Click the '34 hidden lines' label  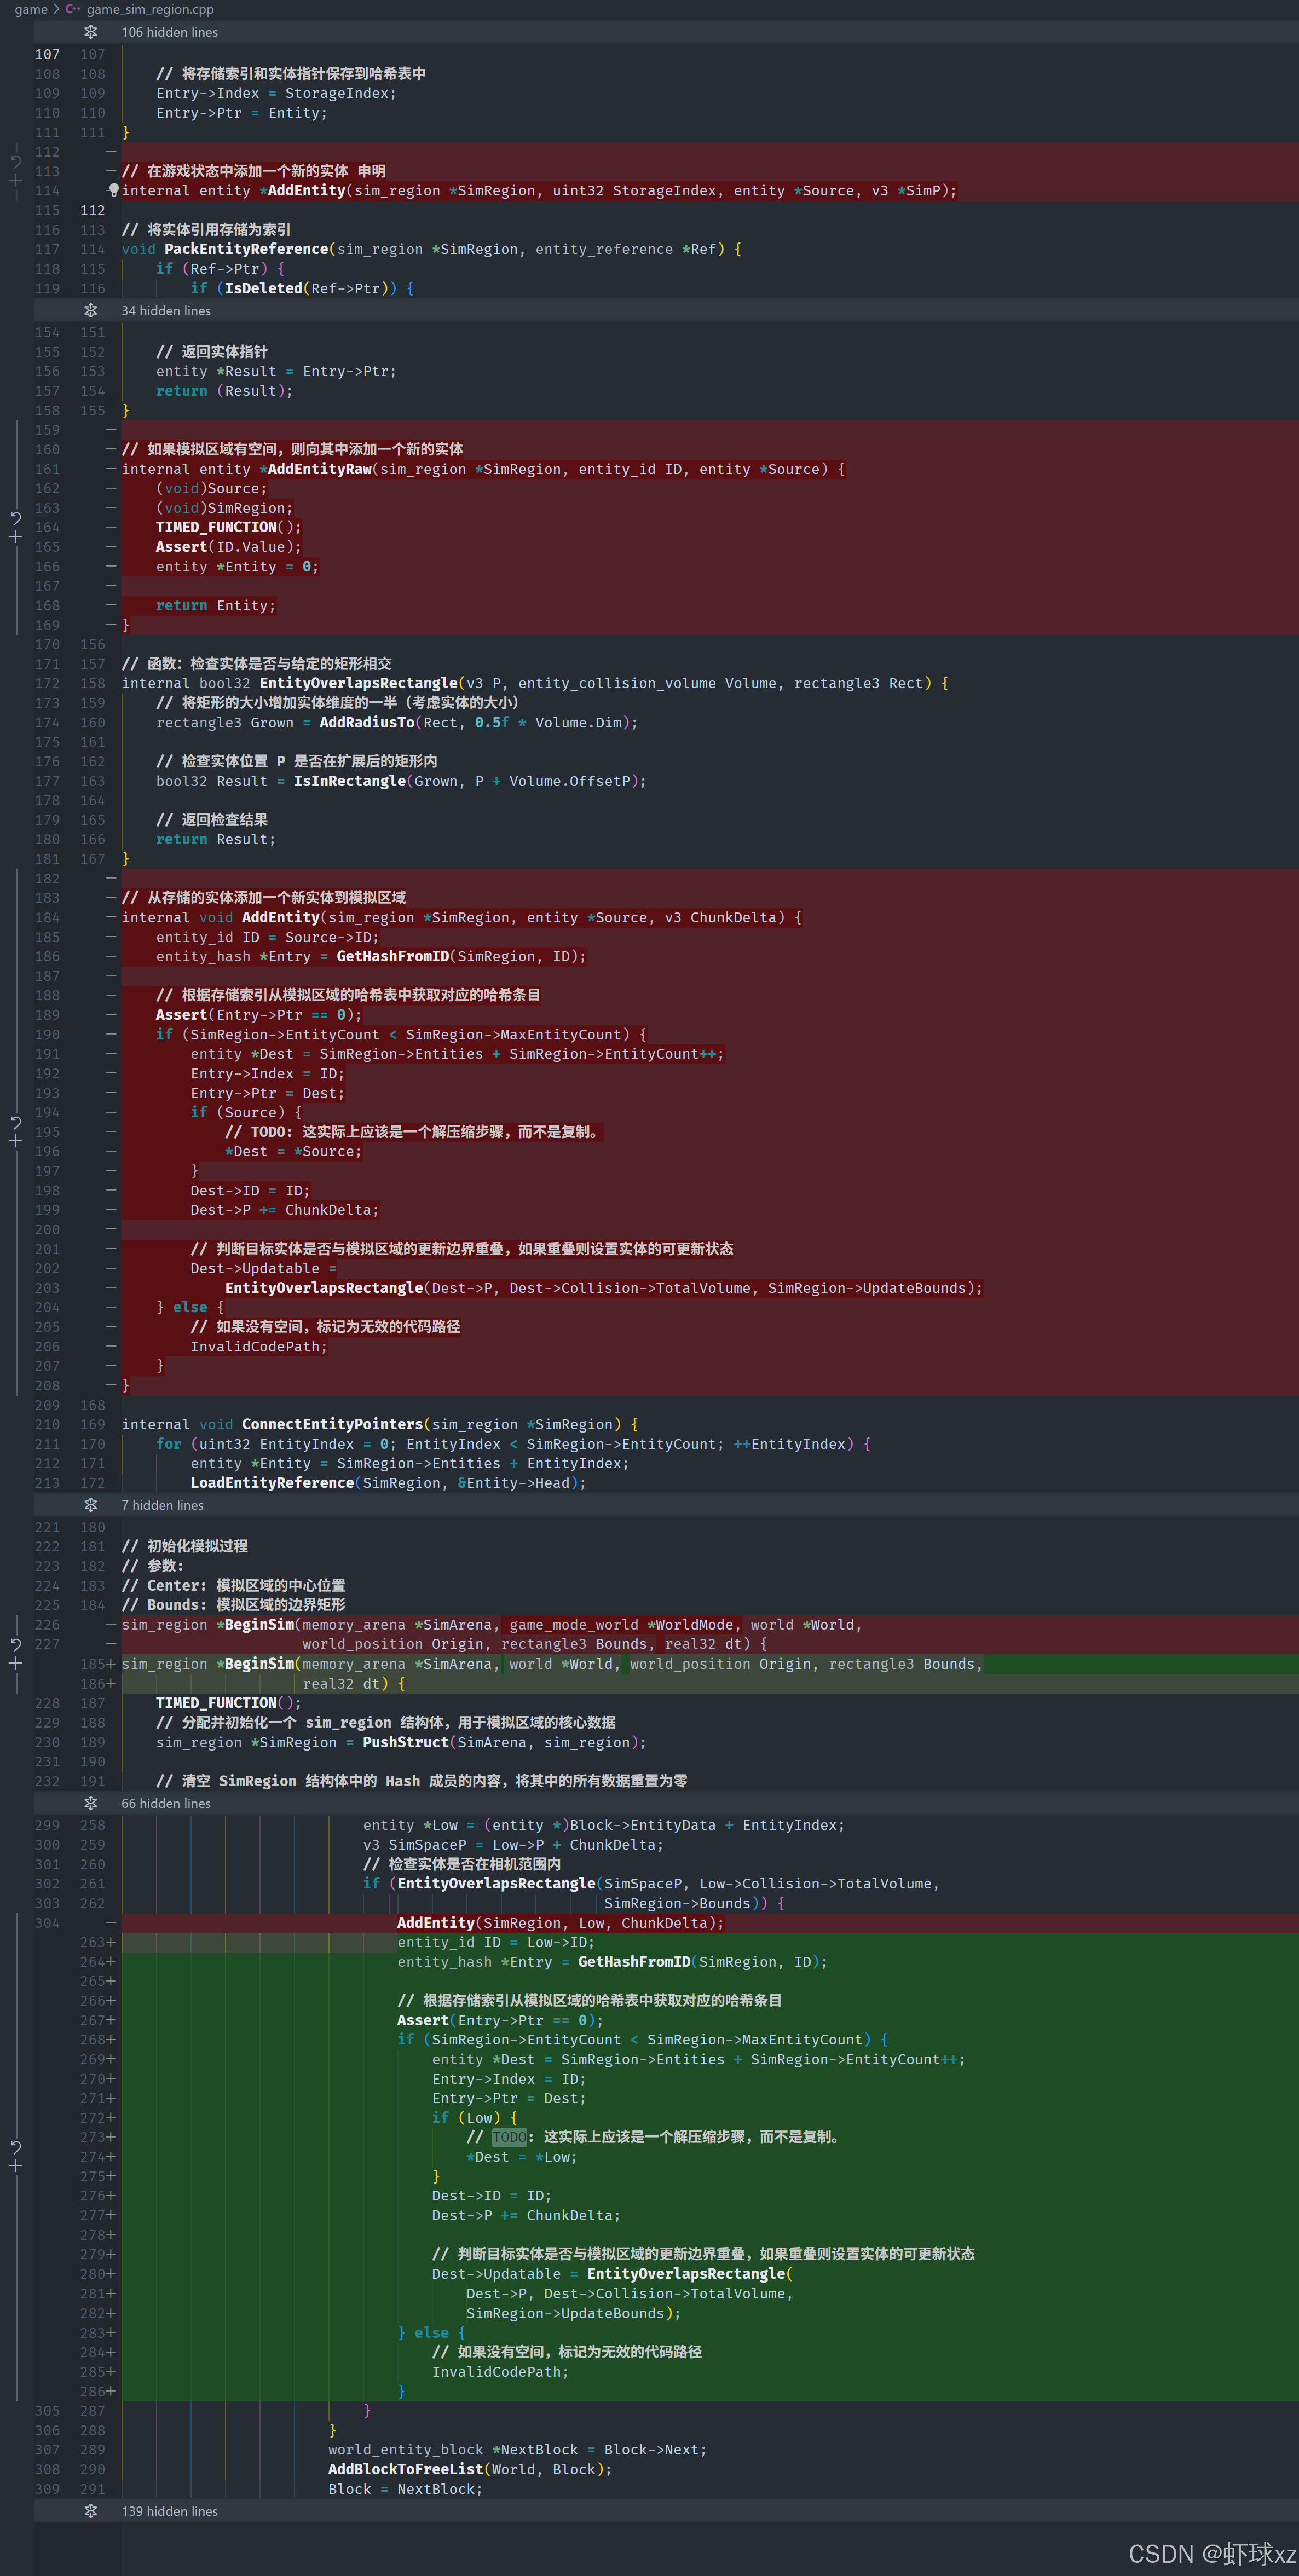click(x=166, y=311)
